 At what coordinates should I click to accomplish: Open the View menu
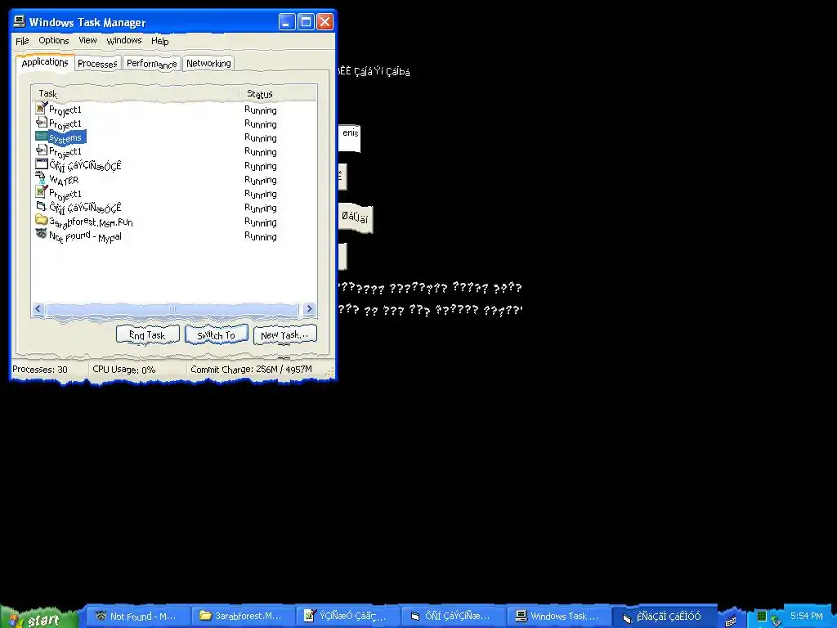coord(87,40)
